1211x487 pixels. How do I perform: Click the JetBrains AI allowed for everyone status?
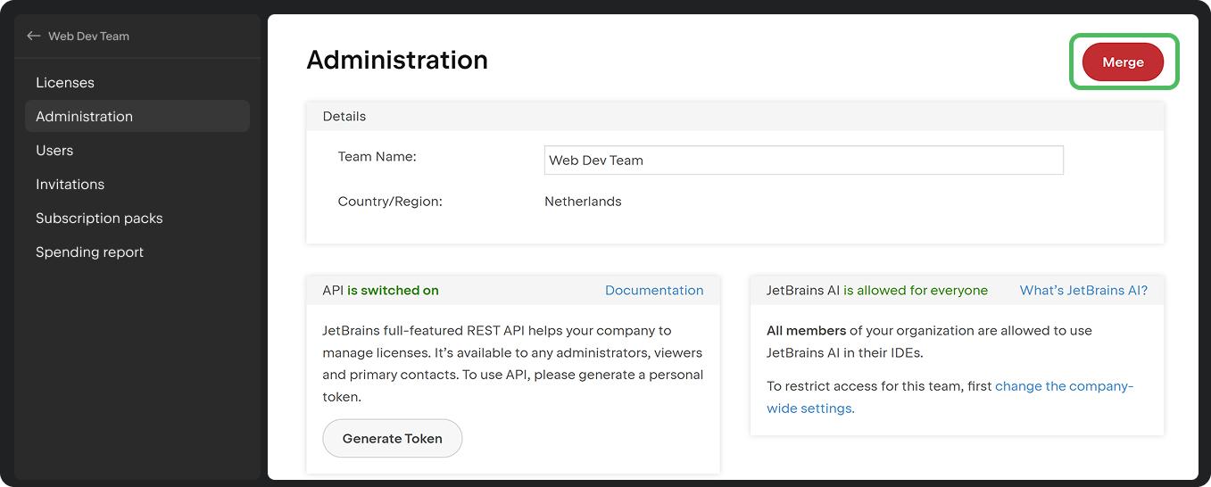click(x=916, y=291)
